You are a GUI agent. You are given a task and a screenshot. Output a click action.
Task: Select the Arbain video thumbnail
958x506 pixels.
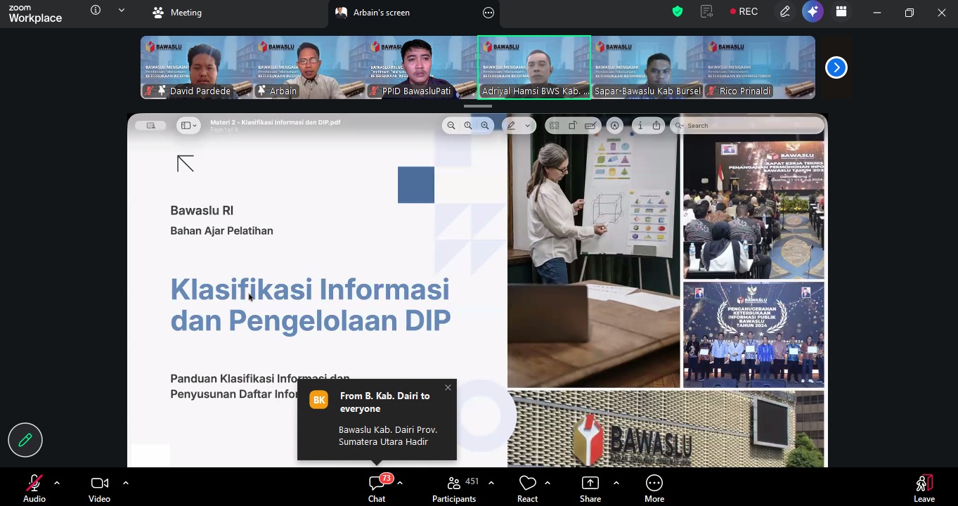309,67
